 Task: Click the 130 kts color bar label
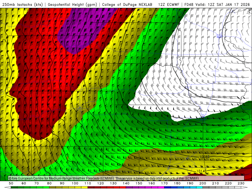tap(113, 183)
